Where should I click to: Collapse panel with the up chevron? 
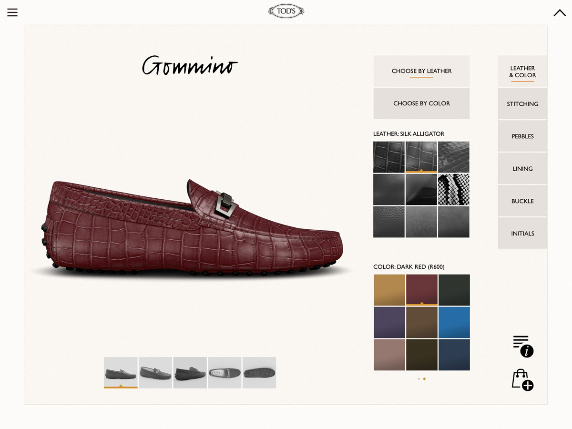560,13
